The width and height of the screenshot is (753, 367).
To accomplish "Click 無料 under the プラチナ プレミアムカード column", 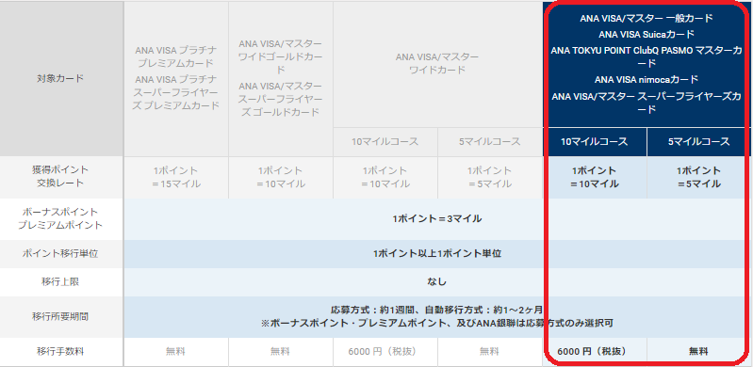I will pyautogui.click(x=176, y=352).
